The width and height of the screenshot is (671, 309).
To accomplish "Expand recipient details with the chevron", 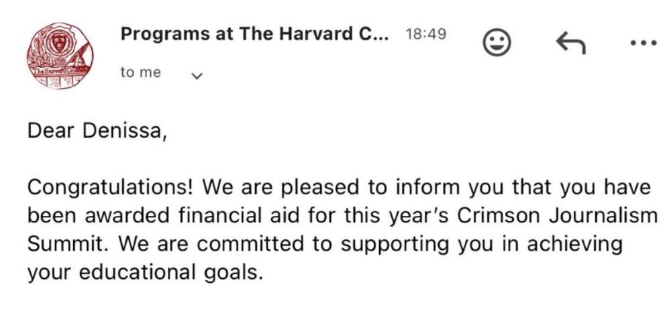I will [197, 76].
